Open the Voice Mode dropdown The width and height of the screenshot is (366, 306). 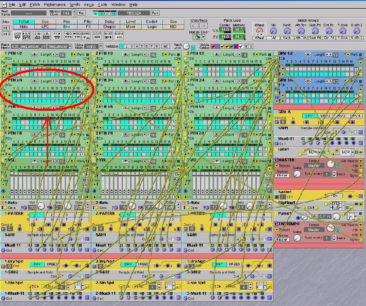pos(92,46)
